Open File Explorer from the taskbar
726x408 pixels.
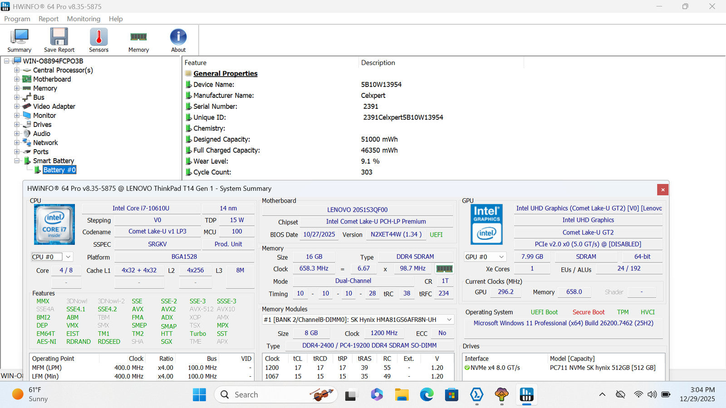point(402,395)
